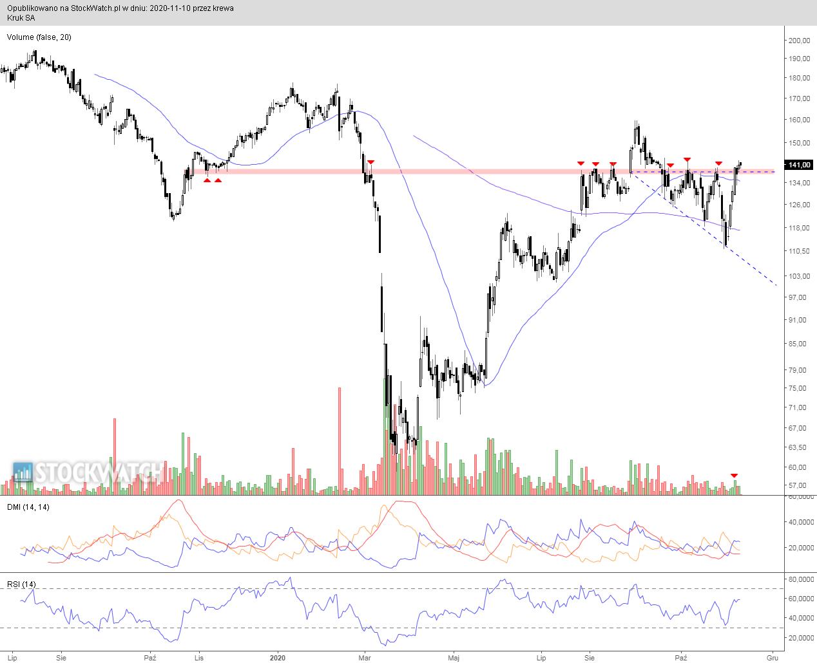Click the 134,00 price axis value
The height and width of the screenshot is (663, 817).
coord(799,183)
